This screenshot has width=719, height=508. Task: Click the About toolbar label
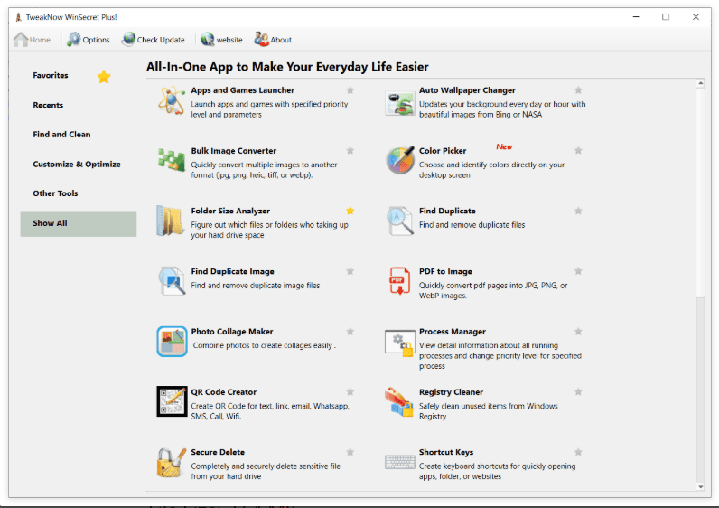(281, 40)
